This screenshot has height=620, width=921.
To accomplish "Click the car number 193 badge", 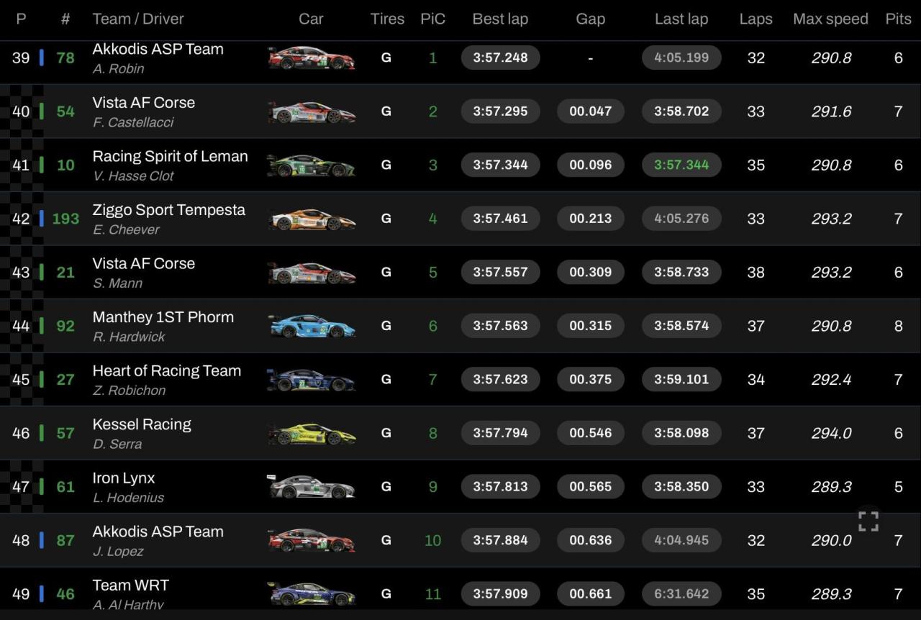I will (x=65, y=219).
